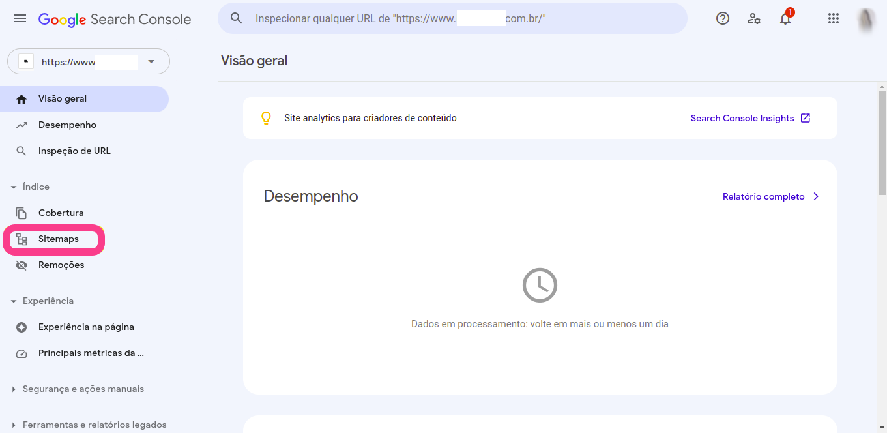The image size is (887, 433).
Task: Click the property favicon in selector
Action: pyautogui.click(x=25, y=61)
